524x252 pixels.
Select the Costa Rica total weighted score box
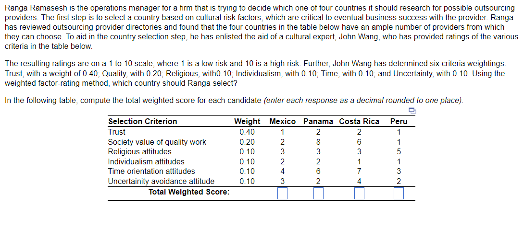pos(359,193)
